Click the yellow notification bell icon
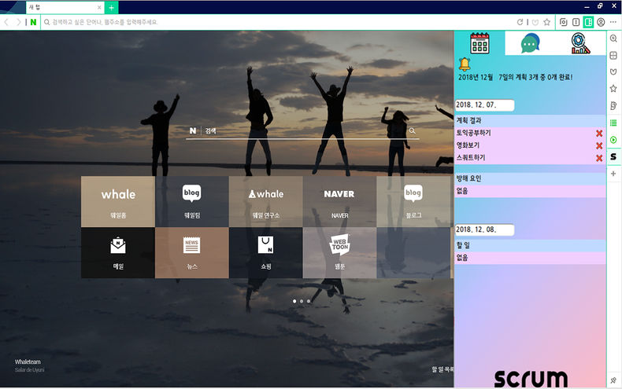Viewport: 622px width, 389px height. (465, 64)
